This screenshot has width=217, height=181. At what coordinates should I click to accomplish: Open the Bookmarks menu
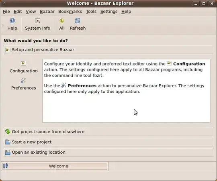[x=70, y=12]
